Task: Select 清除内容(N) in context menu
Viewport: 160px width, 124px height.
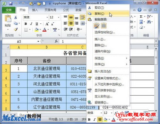Action: point(108,51)
